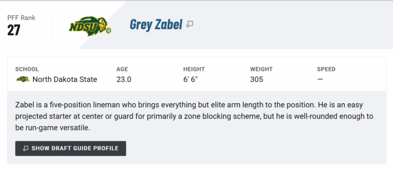Click the icon inside Show Draft Guide Profile
Image resolution: width=393 pixels, height=169 pixels.
pos(25,148)
